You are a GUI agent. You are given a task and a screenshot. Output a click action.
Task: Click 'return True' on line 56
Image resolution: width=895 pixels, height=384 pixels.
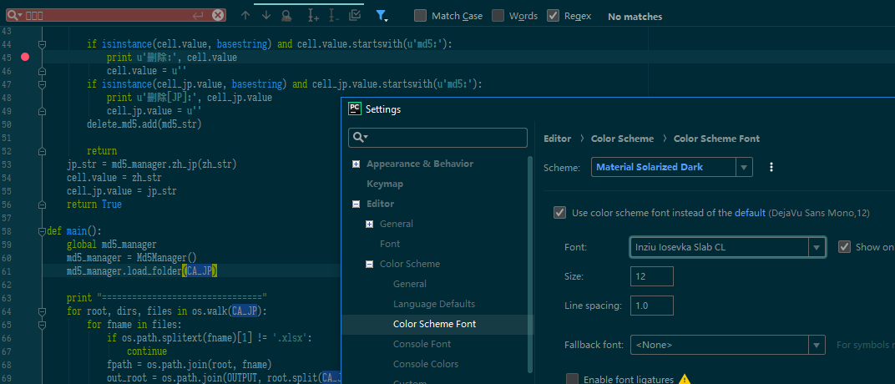pos(94,205)
